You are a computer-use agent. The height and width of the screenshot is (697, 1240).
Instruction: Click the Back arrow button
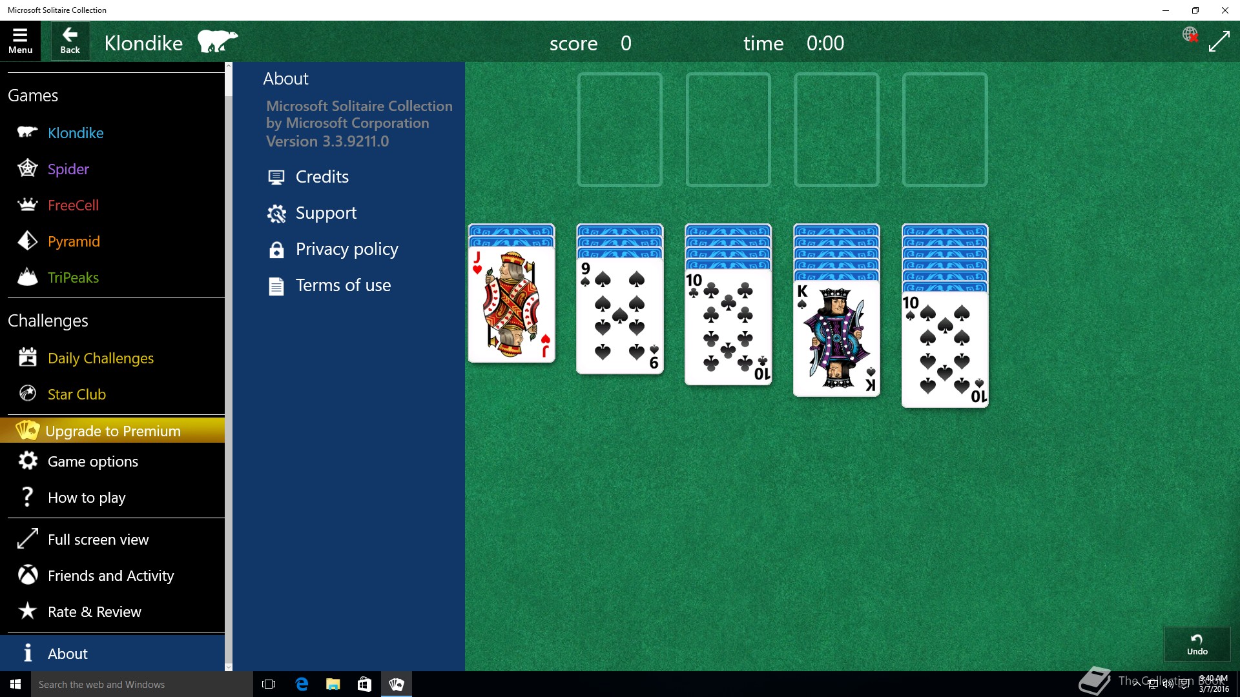pyautogui.click(x=70, y=41)
